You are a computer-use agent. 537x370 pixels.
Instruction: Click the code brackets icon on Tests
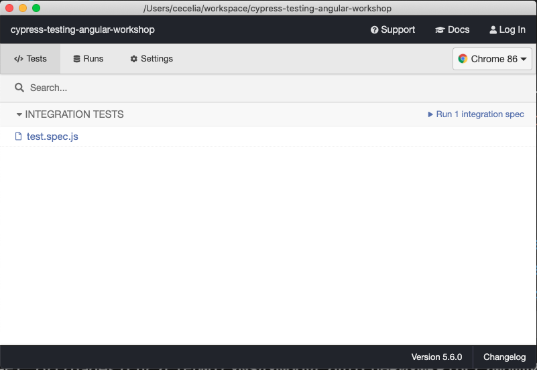(19, 59)
